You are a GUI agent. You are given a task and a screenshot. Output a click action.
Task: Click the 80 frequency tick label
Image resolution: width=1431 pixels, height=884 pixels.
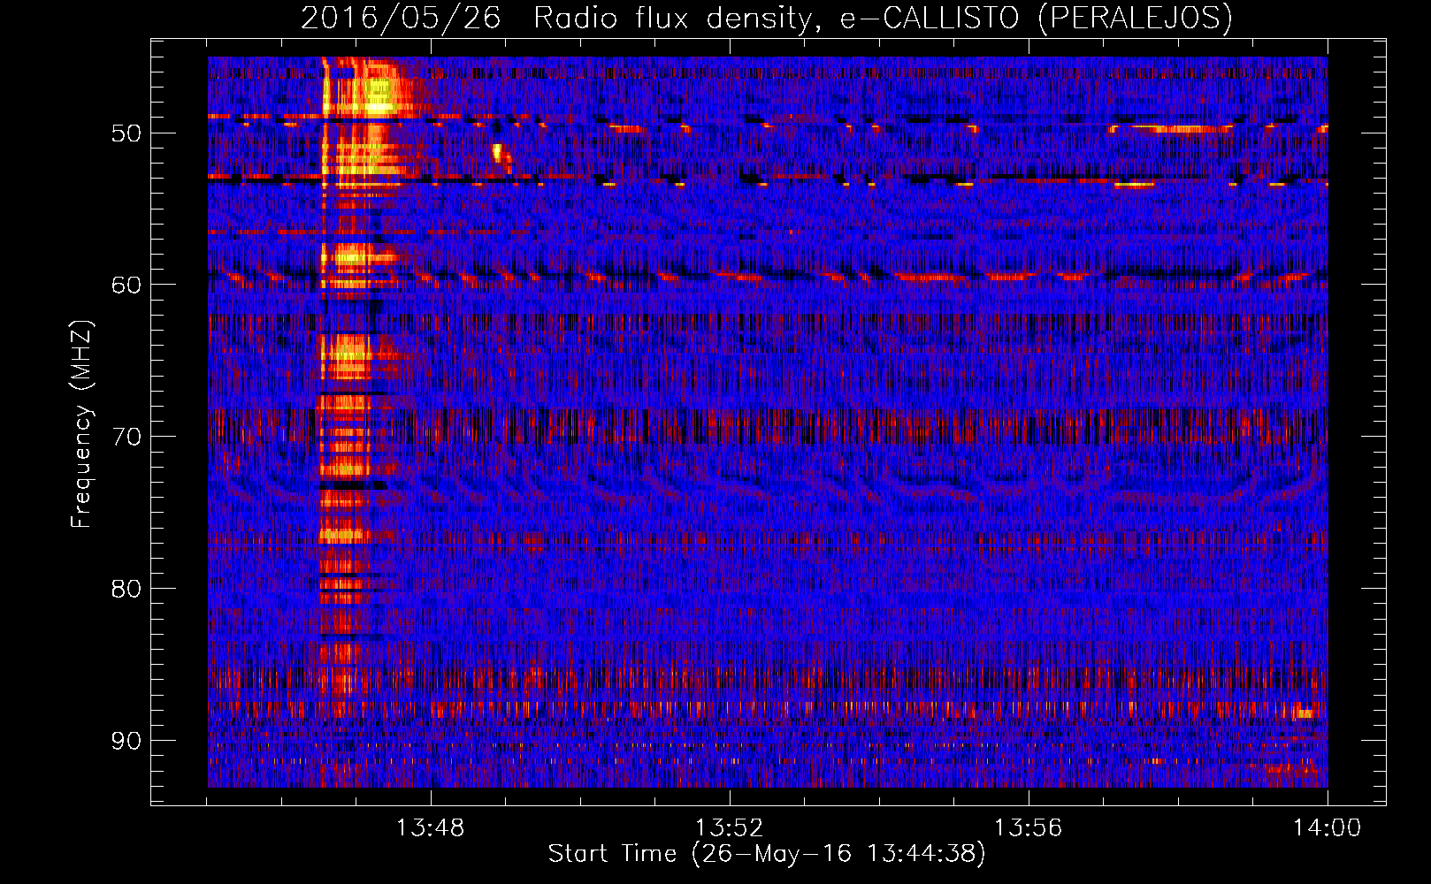click(x=126, y=589)
